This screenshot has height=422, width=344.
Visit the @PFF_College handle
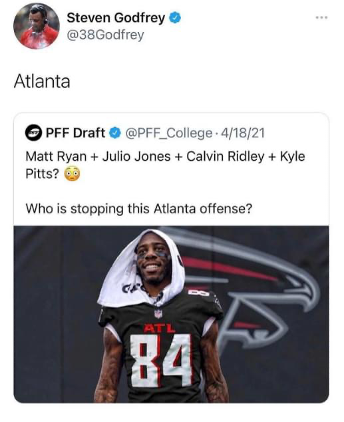click(169, 133)
